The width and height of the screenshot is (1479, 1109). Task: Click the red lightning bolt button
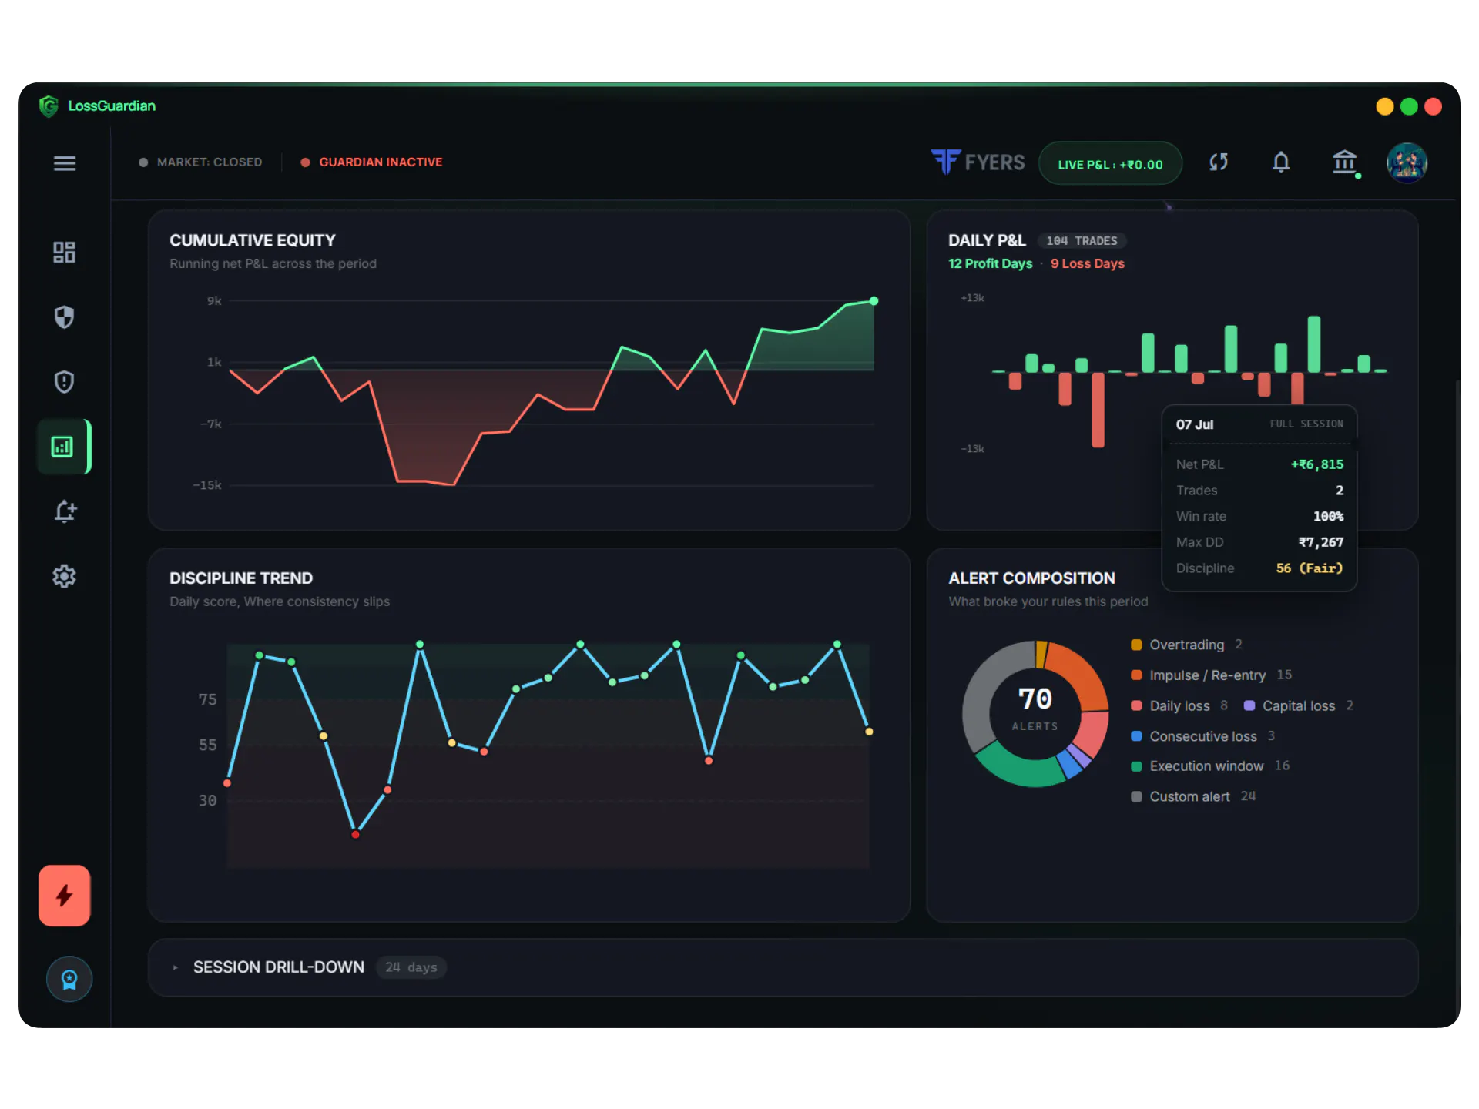(x=65, y=896)
